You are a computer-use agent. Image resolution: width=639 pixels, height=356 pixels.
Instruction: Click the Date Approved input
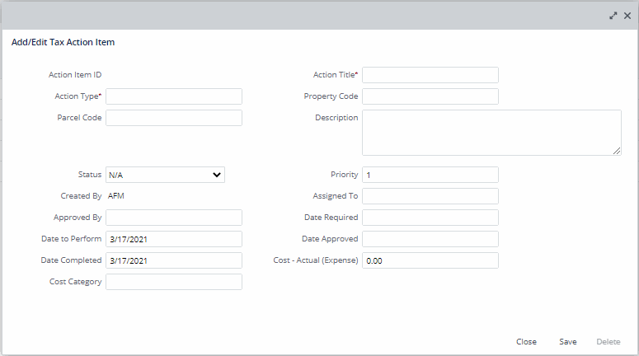point(430,239)
